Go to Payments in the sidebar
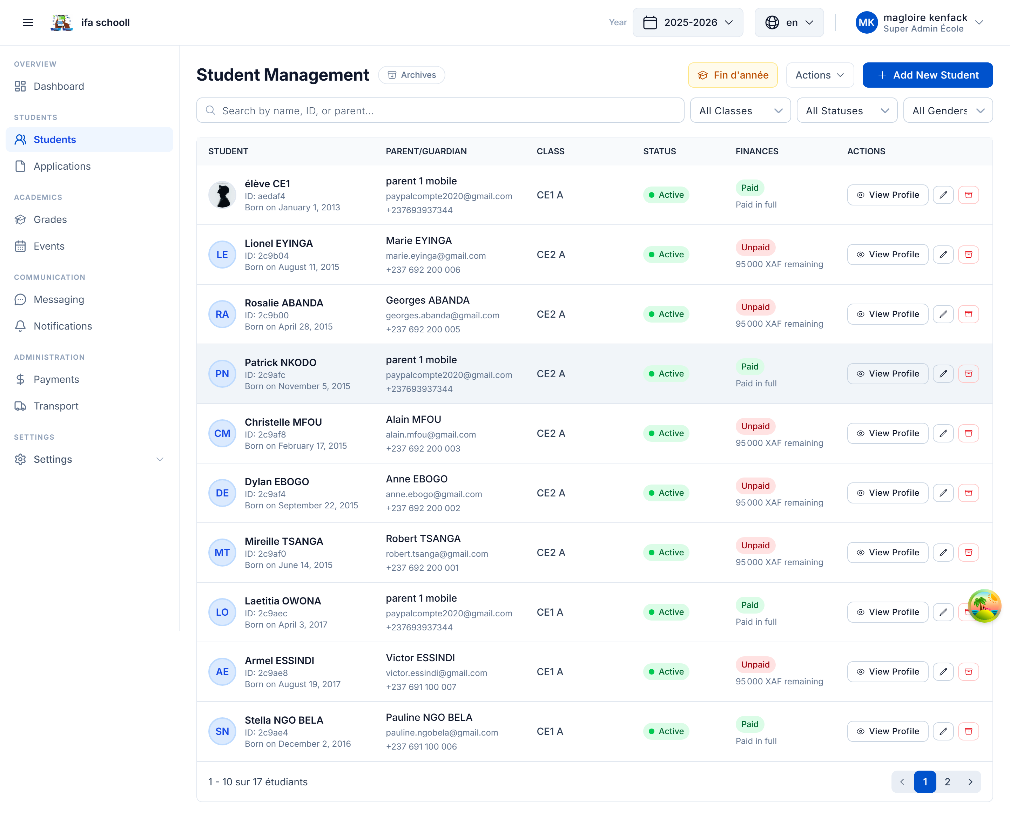Image resolution: width=1010 pixels, height=819 pixels. 56,379
